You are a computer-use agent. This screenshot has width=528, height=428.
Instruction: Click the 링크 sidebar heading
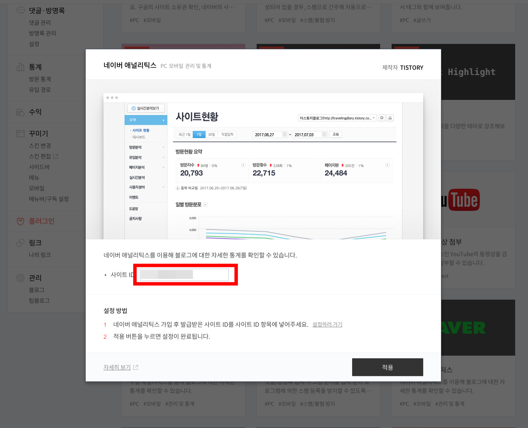click(36, 243)
